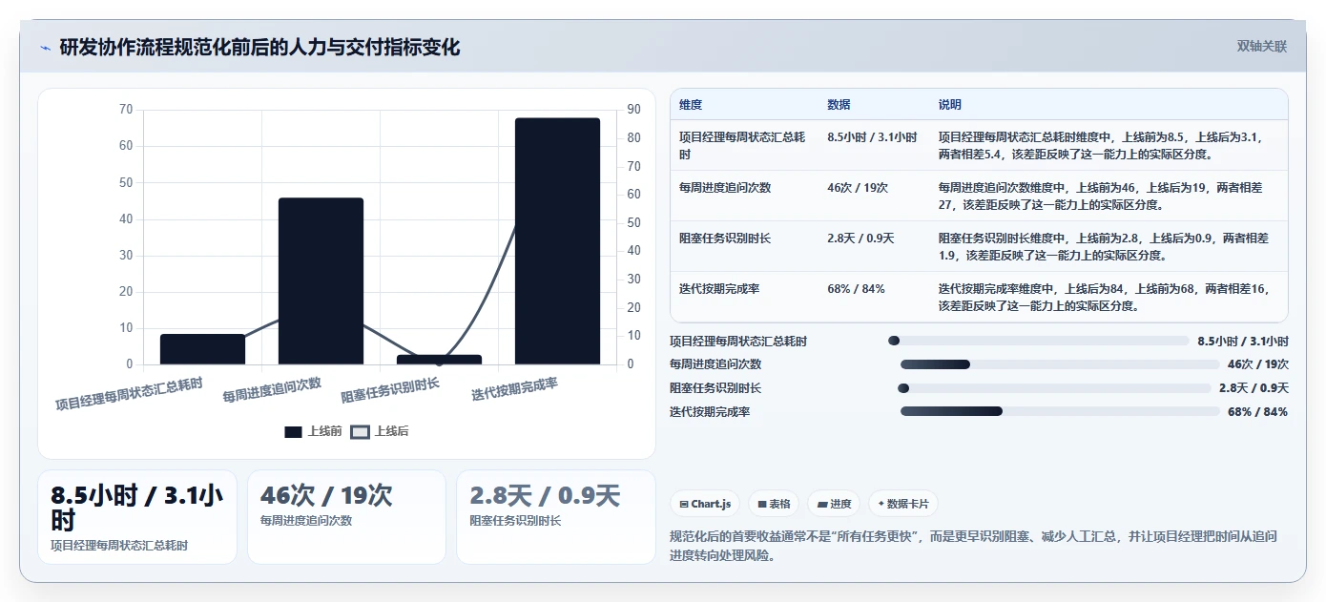Click the 80 tick on the right axis
Screen dimensions: 1326x602
click(x=632, y=138)
